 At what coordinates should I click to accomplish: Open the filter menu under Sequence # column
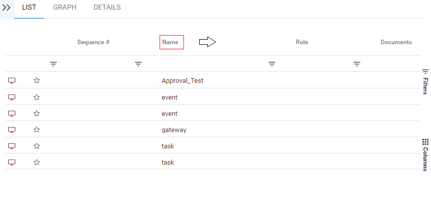(x=53, y=64)
